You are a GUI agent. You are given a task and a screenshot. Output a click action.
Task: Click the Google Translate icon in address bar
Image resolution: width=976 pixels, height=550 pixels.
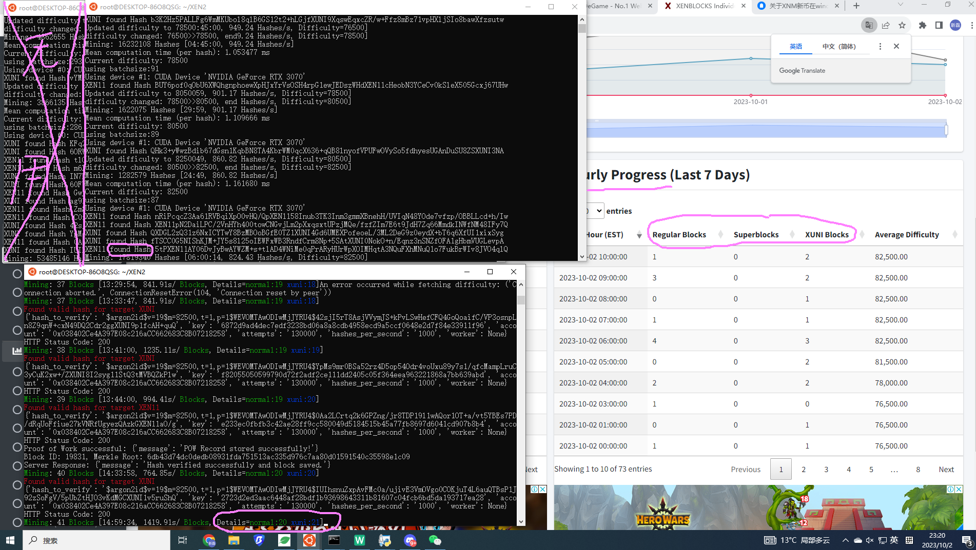pyautogui.click(x=869, y=25)
